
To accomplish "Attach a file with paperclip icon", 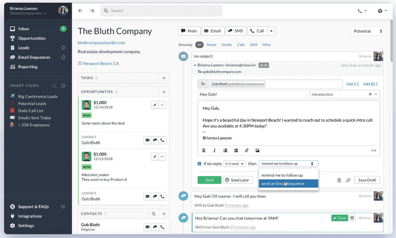I will [x=348, y=180].
